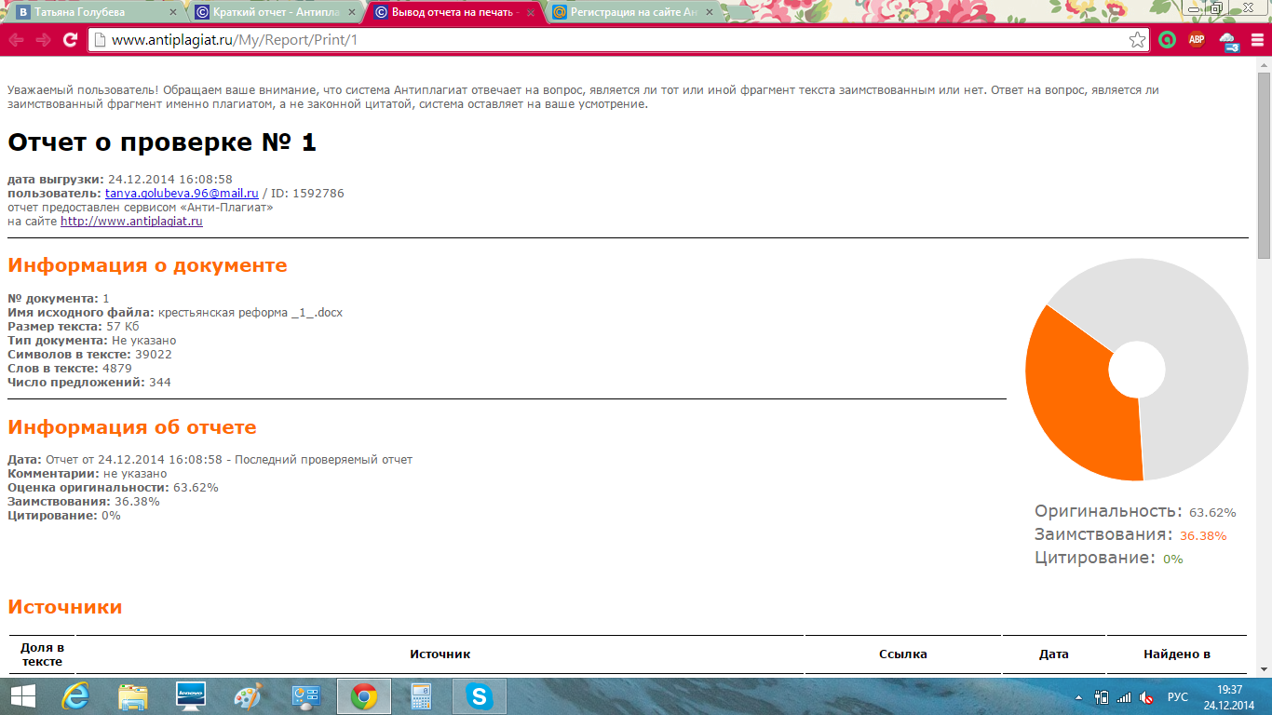This screenshot has width=1272, height=715.
Task: Bookmark this page with the star icon
Action: [x=1137, y=40]
